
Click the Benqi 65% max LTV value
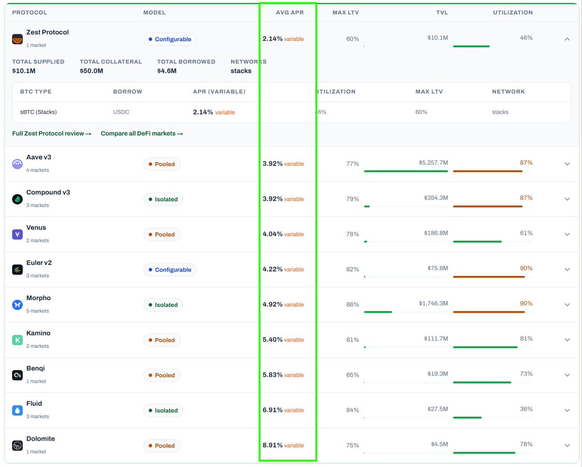coord(353,375)
